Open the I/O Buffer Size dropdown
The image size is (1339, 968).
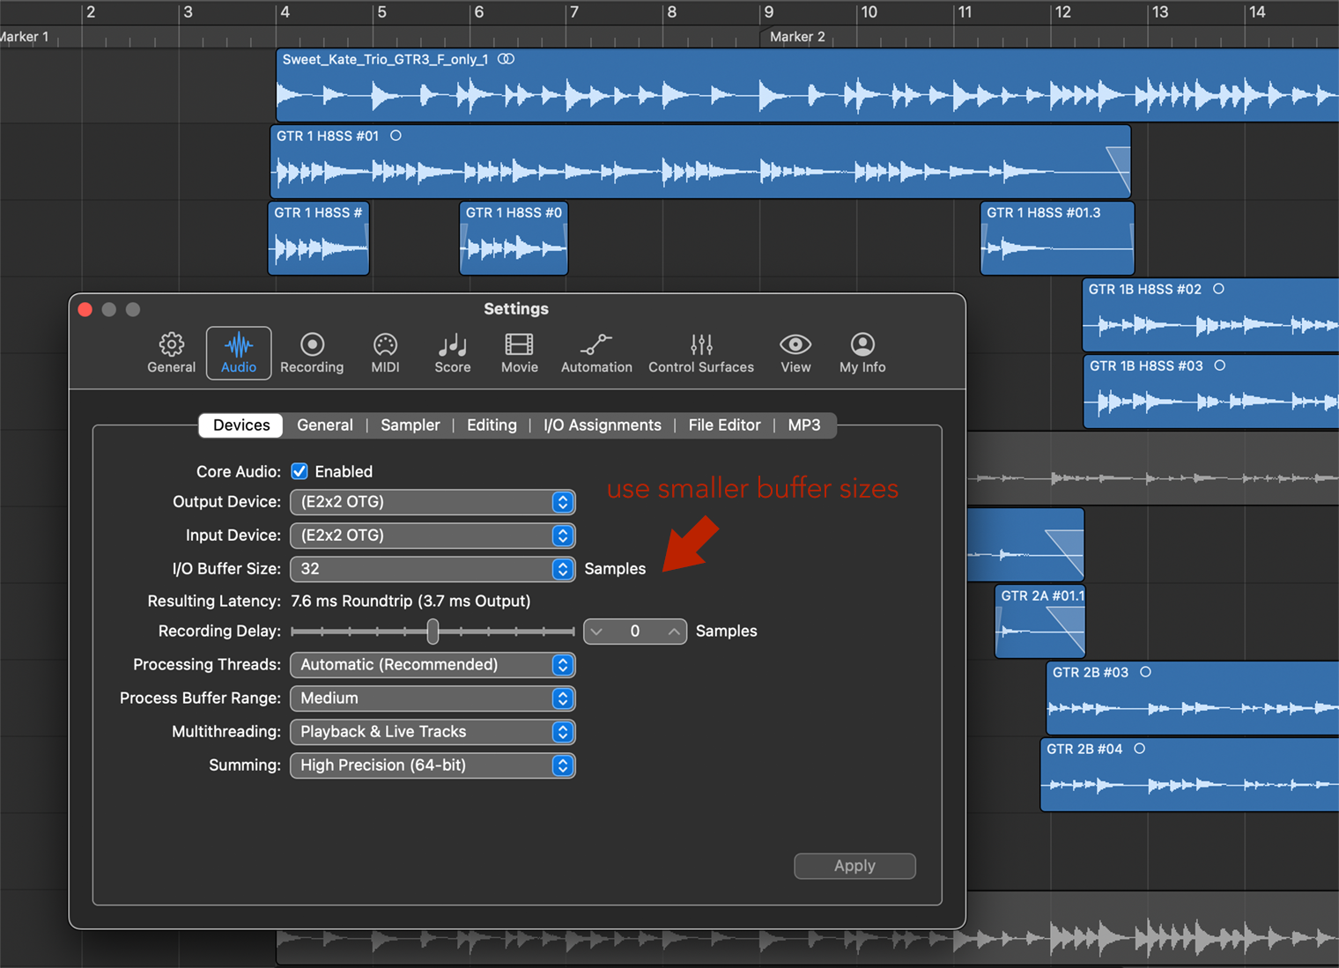coord(433,569)
